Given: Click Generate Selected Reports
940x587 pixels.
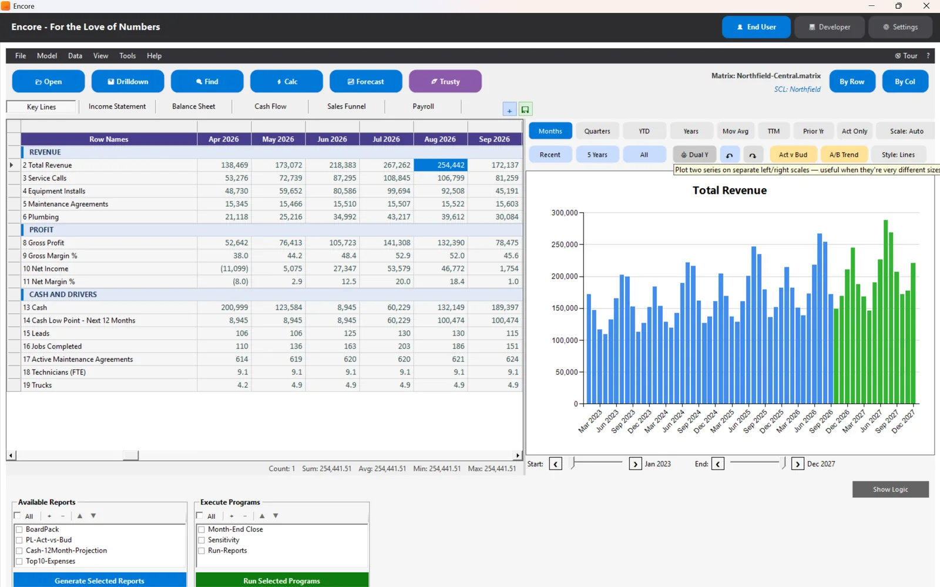Looking at the screenshot, I should [99, 580].
